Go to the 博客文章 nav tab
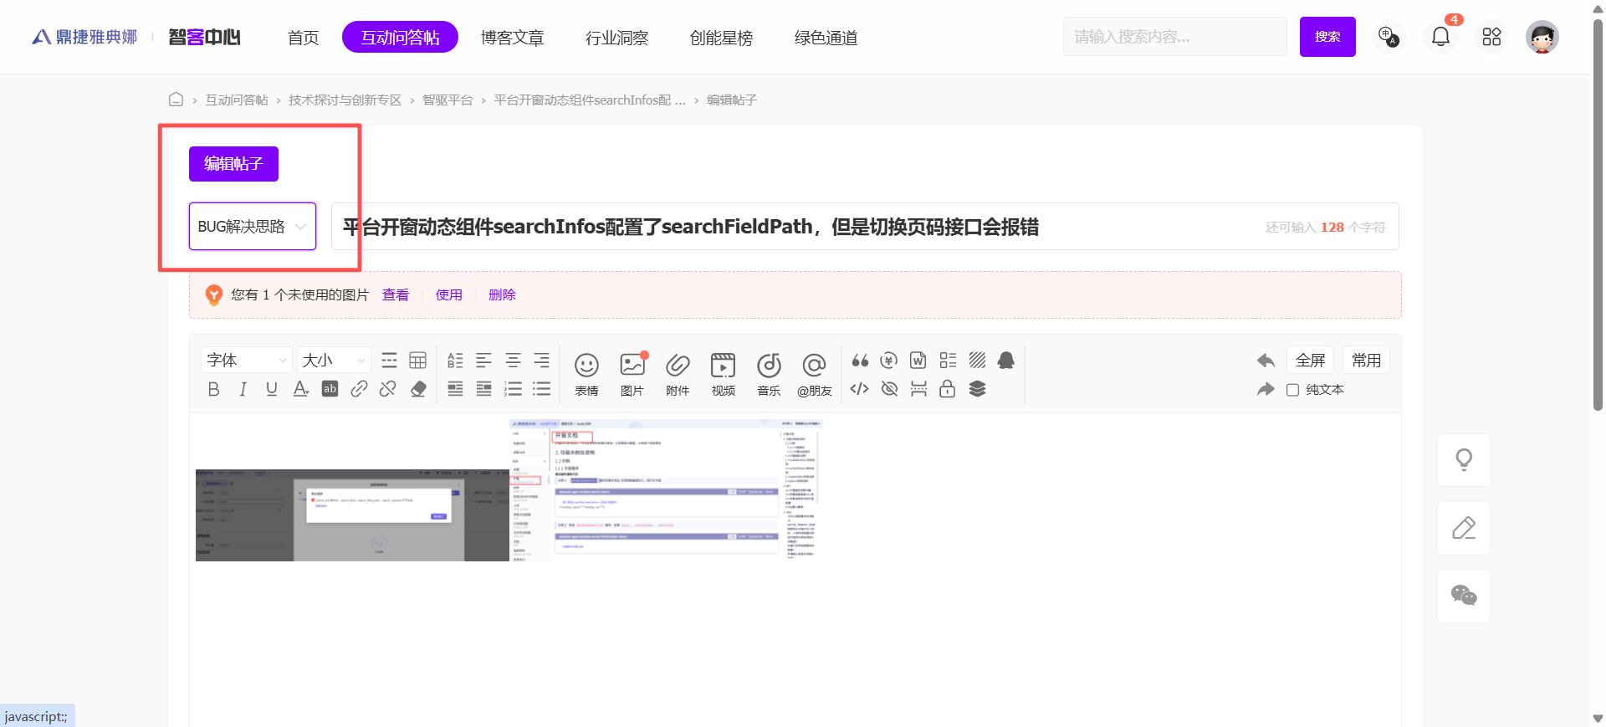The height and width of the screenshot is (727, 1606). [512, 38]
